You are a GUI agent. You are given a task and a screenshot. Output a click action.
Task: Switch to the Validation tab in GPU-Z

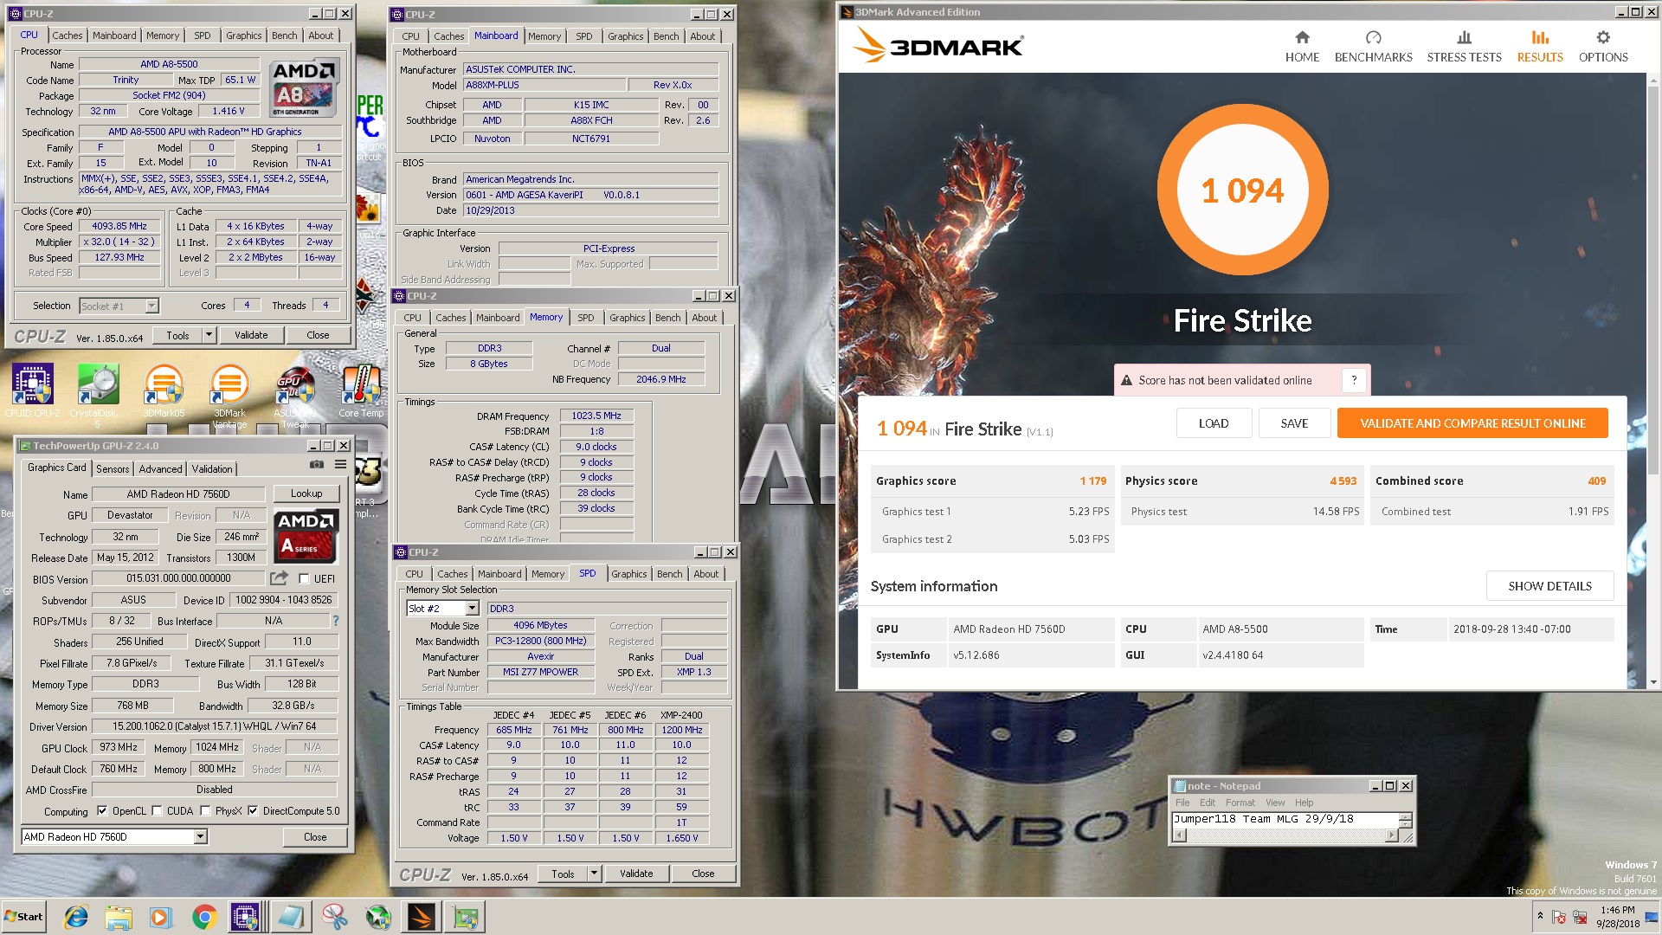click(x=212, y=468)
